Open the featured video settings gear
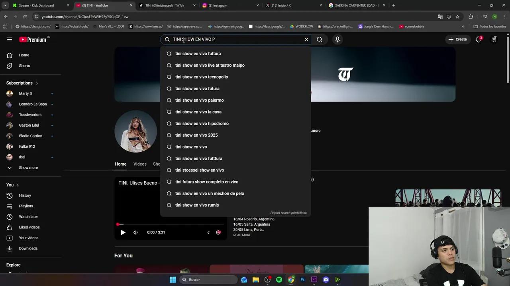510x286 pixels. [x=218, y=232]
